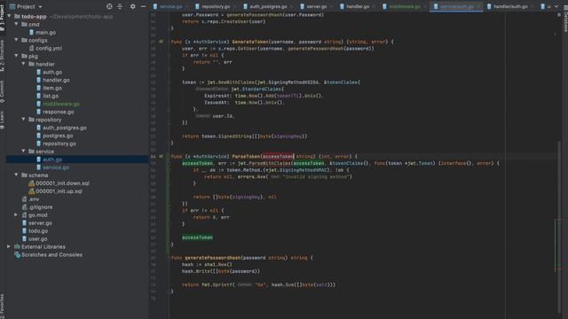Open item.go in the project tree
568x319 pixels.
point(51,88)
